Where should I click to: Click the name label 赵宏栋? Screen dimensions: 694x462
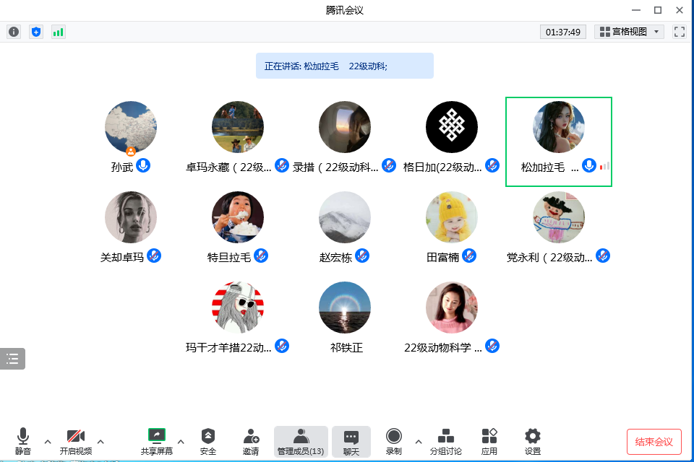[335, 258]
